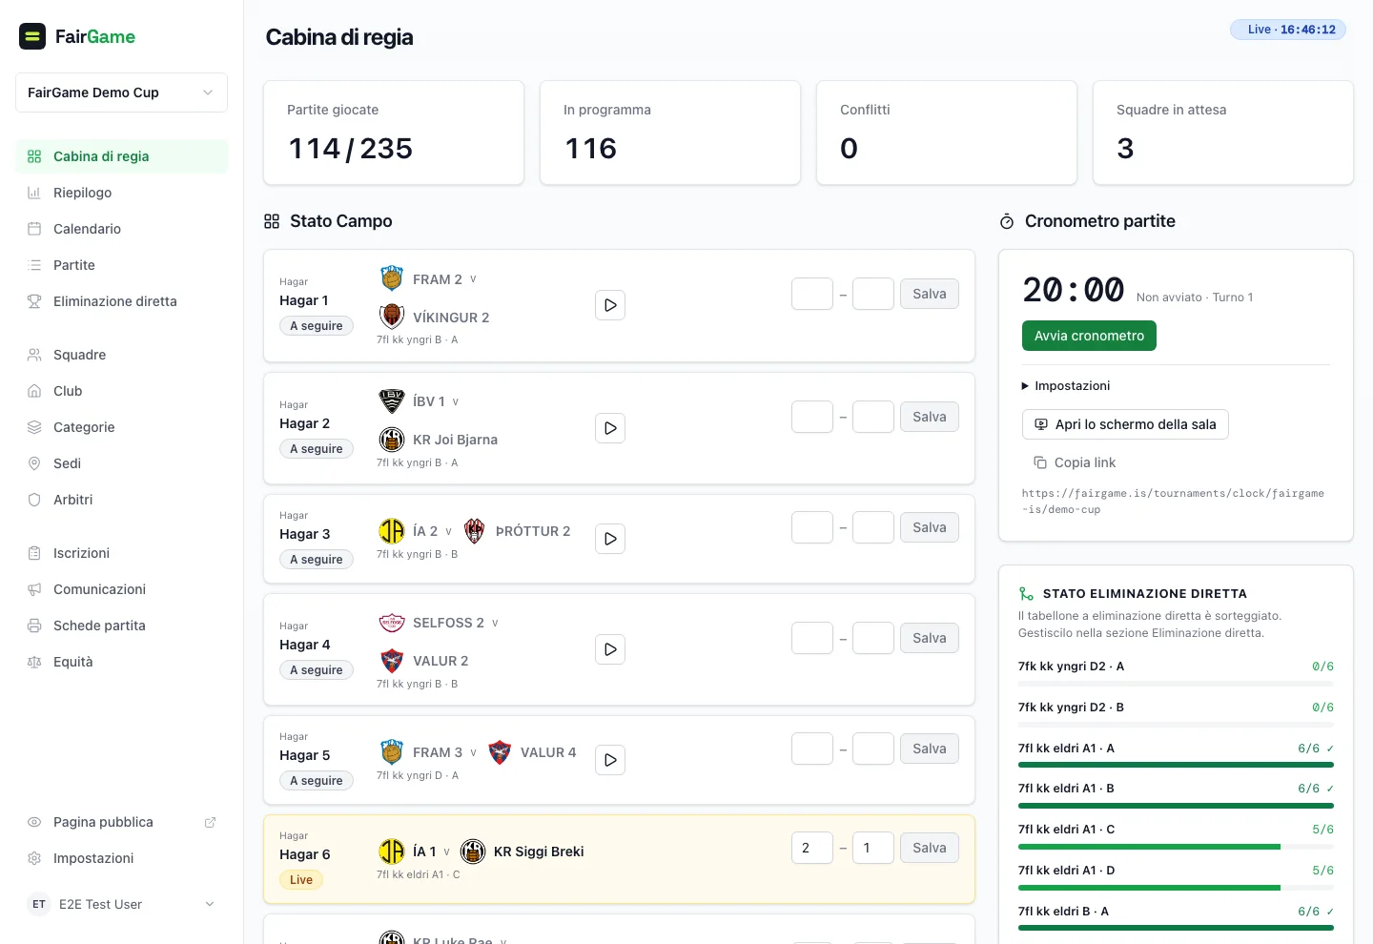Click the Avvia cronometro button
The height and width of the screenshot is (944, 1373).
[x=1089, y=336]
